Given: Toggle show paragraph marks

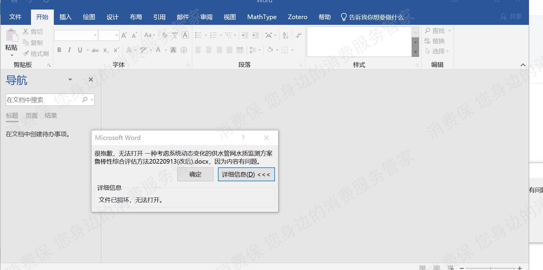Looking at the screenshot, I should point(298,35).
